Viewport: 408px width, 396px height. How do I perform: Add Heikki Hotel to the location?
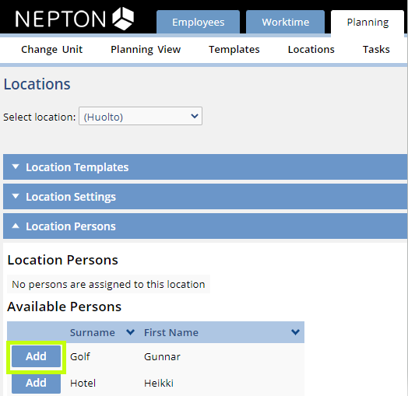(36, 383)
